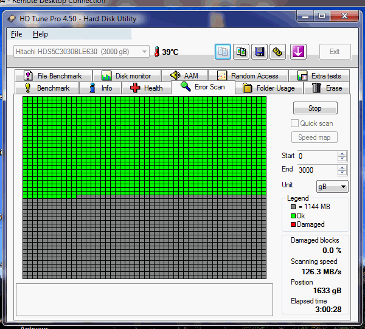The image size is (365, 329).
Task: Click the 3:00:28 elapsed time value
Action: (x=328, y=310)
